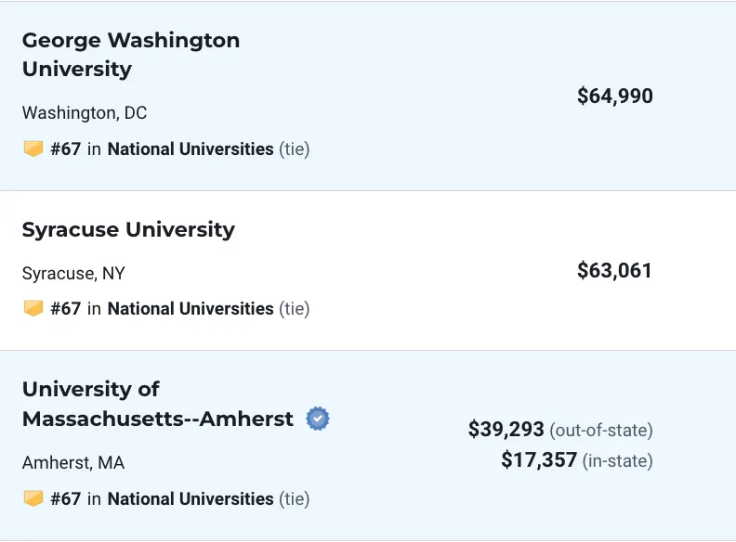Click the ranking badge icon for George Washington University
This screenshot has width=736, height=542.
(33, 149)
